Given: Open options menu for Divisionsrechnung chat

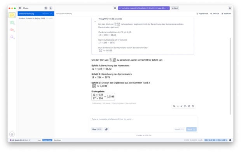Looking at the screenshot, I should click(51, 14).
